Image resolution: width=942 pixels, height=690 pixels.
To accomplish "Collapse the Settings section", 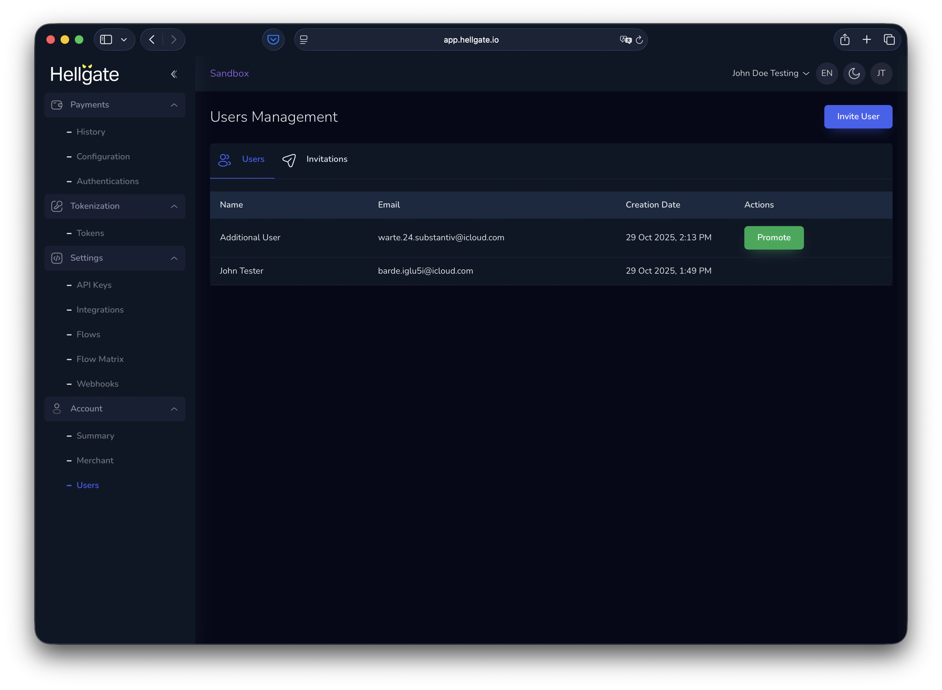I will tap(174, 259).
